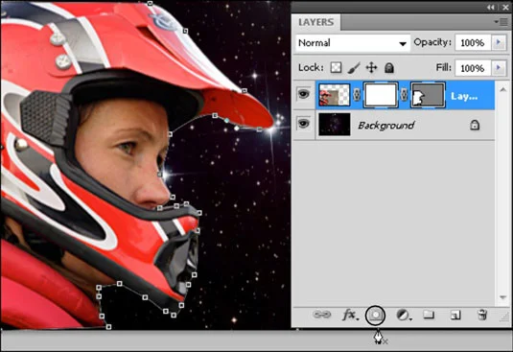This screenshot has width=513, height=352.
Task: Lock transparent pixels
Action: (336, 68)
